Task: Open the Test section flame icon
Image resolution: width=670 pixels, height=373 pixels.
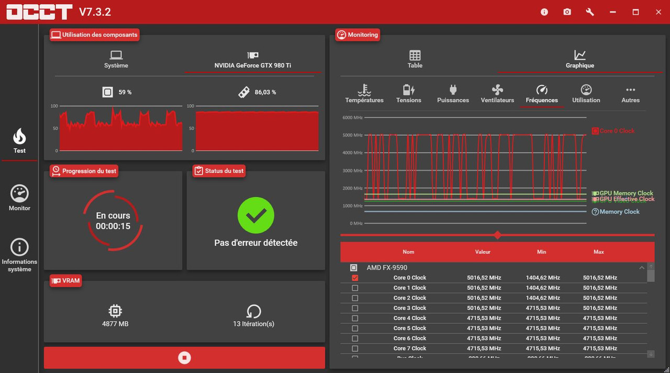Action: click(19, 137)
